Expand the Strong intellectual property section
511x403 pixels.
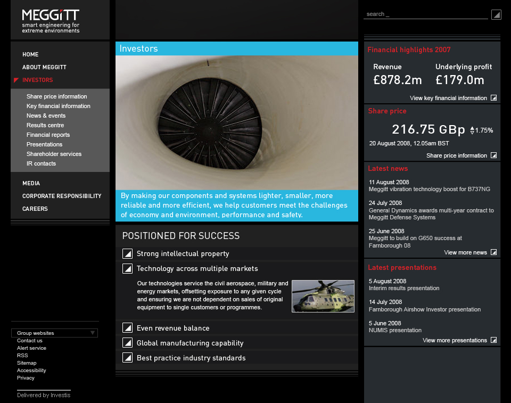point(127,254)
